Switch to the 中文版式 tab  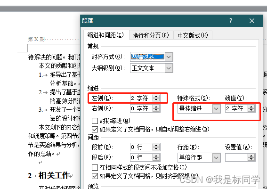(193, 35)
